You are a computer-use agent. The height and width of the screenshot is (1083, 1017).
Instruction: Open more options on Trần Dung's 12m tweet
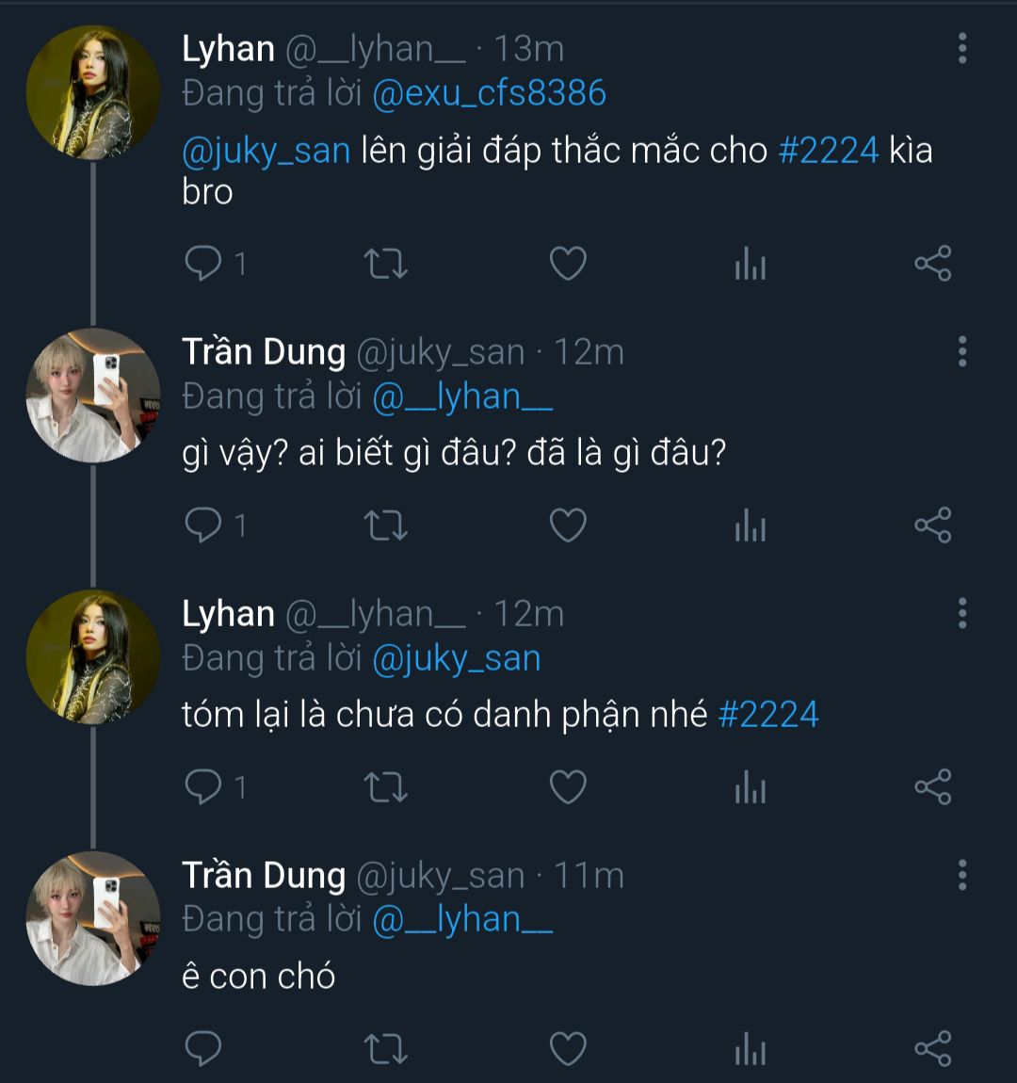[x=961, y=351]
